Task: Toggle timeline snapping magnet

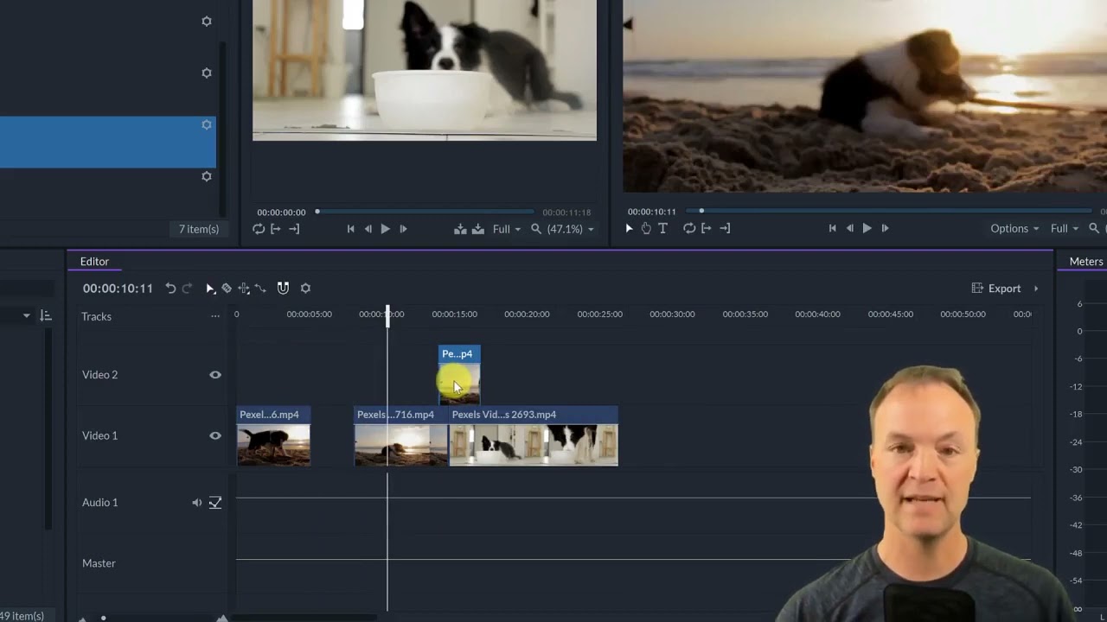Action: click(x=283, y=289)
